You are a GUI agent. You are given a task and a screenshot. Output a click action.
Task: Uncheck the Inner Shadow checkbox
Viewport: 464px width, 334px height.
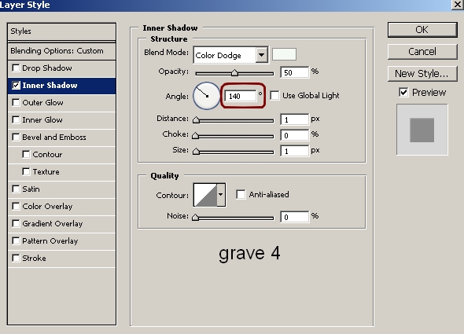pyautogui.click(x=16, y=86)
